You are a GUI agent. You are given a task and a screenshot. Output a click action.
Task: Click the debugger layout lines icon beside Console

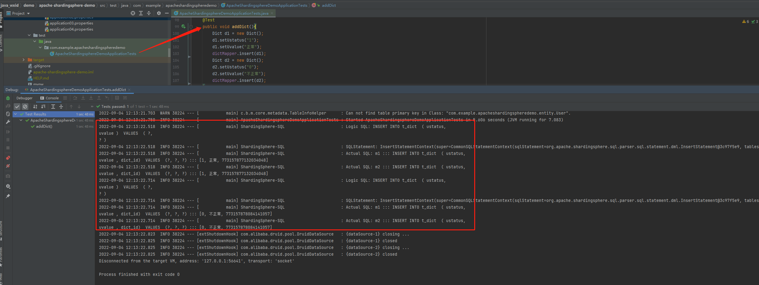pyautogui.click(x=65, y=98)
